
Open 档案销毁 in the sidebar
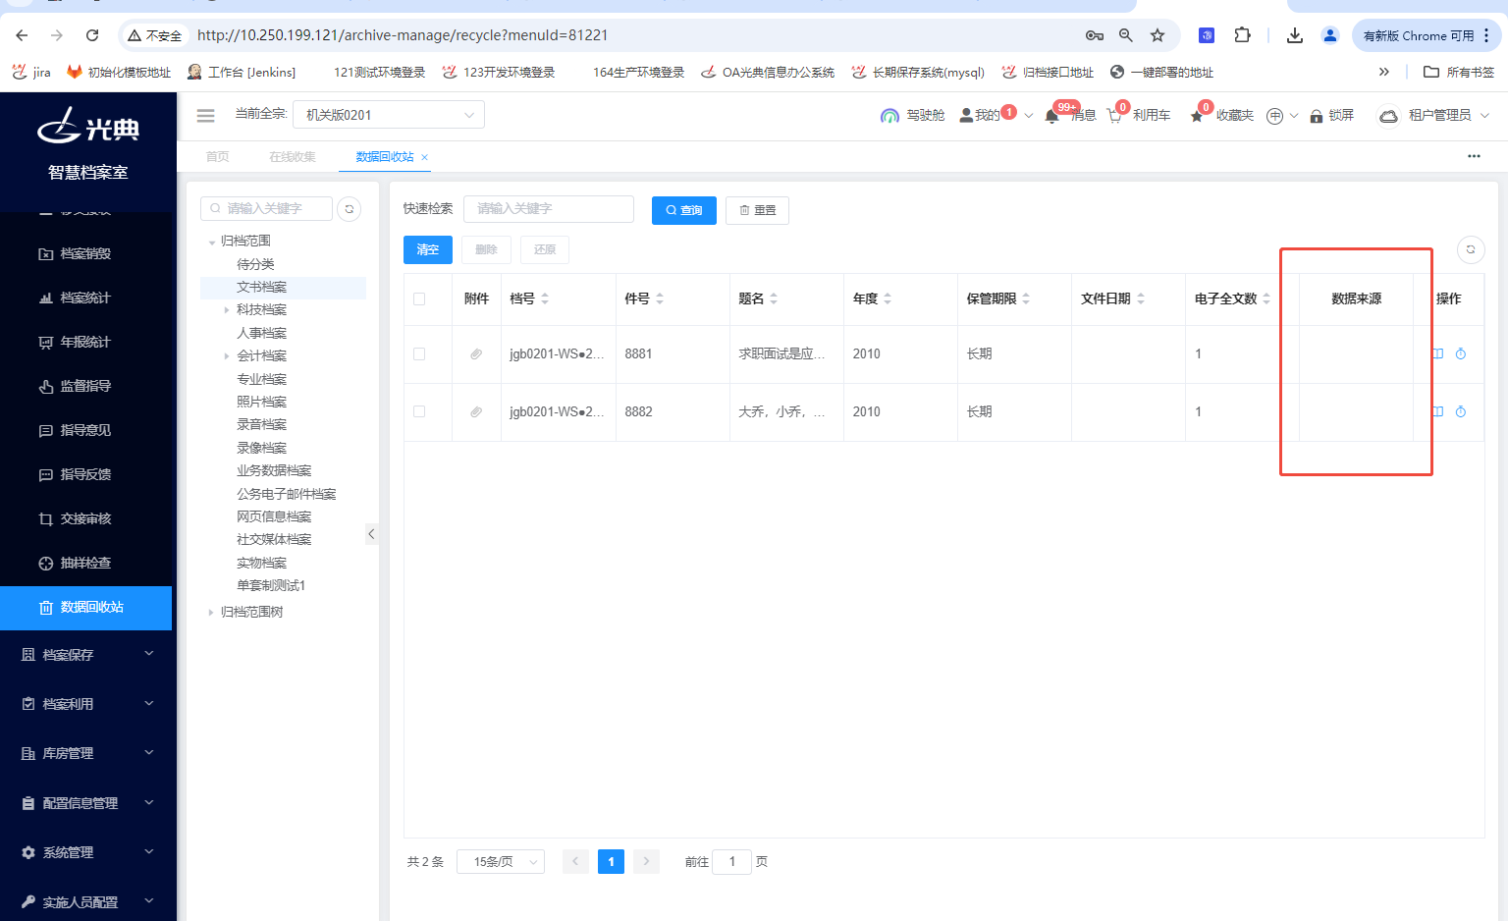(86, 253)
